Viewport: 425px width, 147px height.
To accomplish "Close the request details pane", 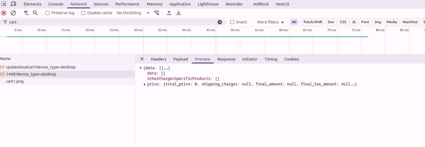I will (142, 59).
